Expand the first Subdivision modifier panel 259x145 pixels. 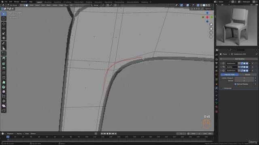pyautogui.click(x=221, y=63)
